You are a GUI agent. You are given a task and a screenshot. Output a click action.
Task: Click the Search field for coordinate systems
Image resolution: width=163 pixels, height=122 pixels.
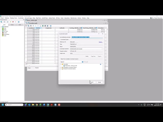73,62
